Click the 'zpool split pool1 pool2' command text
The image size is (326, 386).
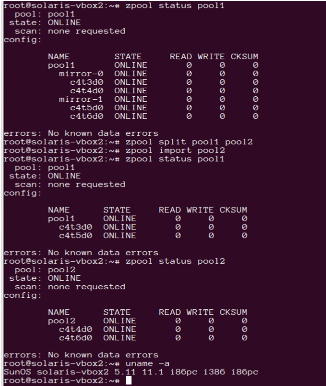point(189,142)
